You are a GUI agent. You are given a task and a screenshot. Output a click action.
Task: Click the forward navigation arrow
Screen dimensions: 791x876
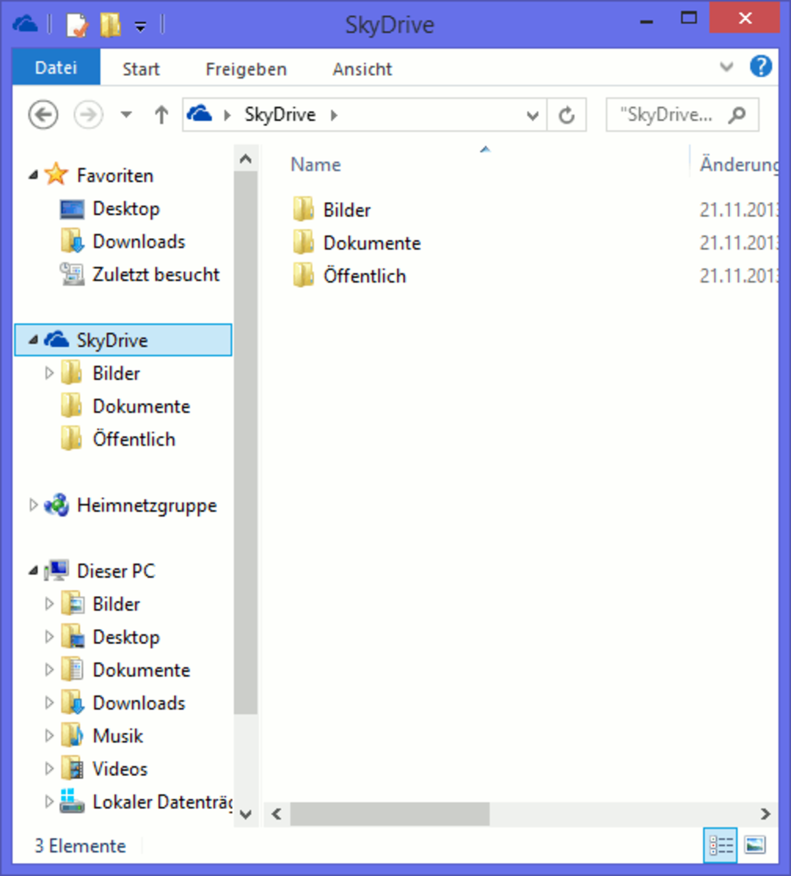point(88,114)
